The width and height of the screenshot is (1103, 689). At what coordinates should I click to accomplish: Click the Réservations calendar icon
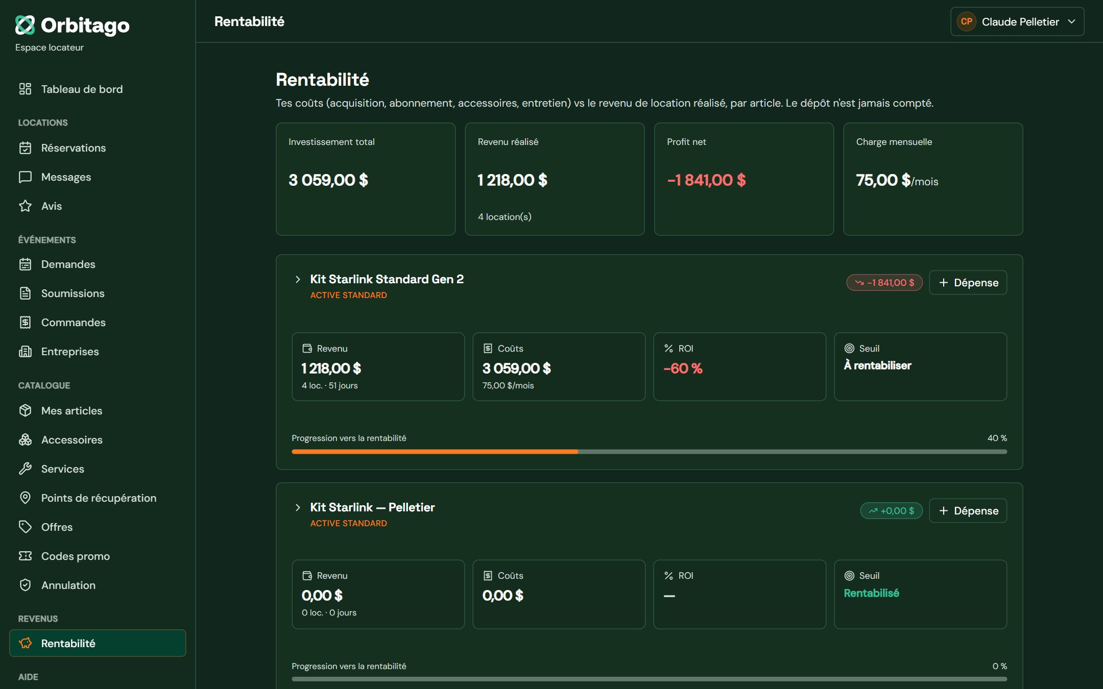click(x=25, y=148)
